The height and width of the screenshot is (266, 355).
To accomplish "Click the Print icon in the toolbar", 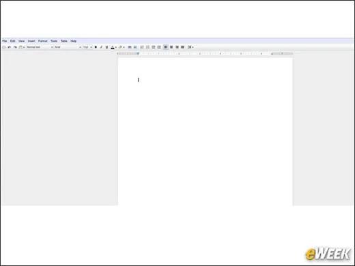I will [3, 47].
